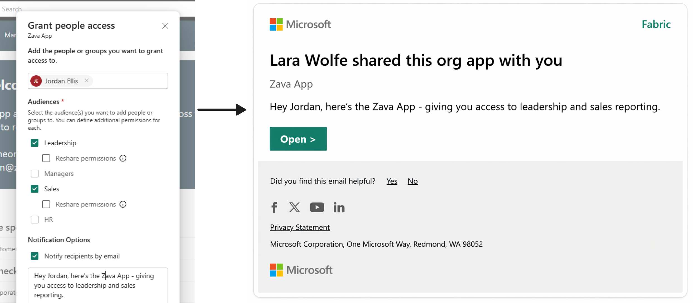Enable Reshare permissions under Leadership
Image resolution: width=693 pixels, height=303 pixels.
46,158
